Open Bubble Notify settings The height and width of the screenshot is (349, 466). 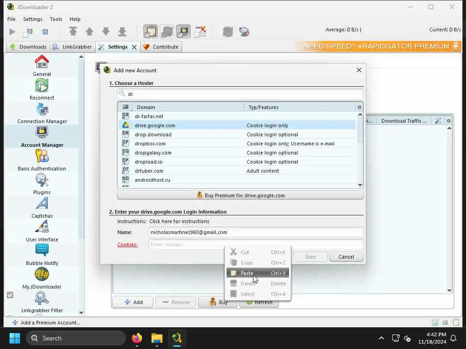(42, 255)
